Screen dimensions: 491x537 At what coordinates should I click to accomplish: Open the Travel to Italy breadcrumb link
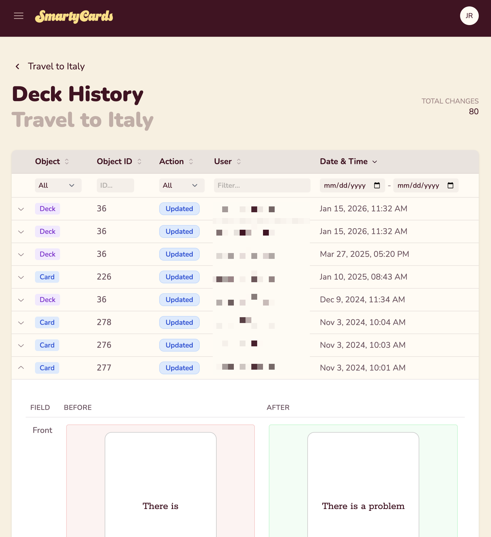click(56, 66)
